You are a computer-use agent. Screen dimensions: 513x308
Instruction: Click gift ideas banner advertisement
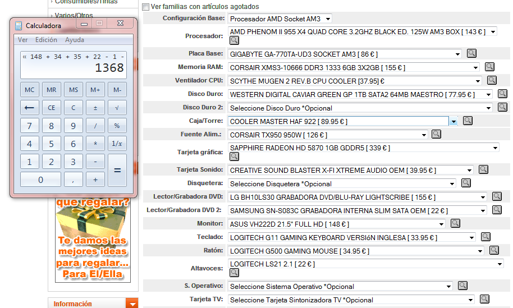[x=93, y=240]
